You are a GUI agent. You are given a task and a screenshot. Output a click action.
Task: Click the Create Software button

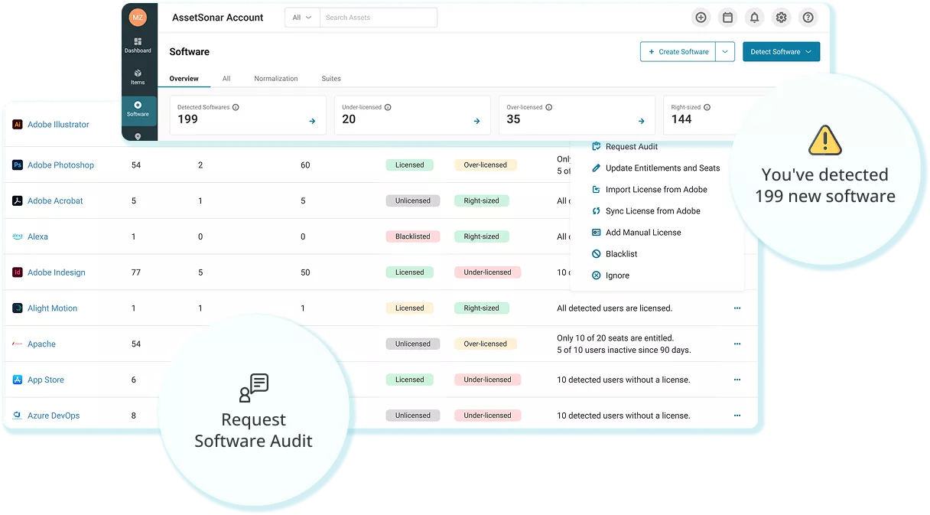coord(678,51)
